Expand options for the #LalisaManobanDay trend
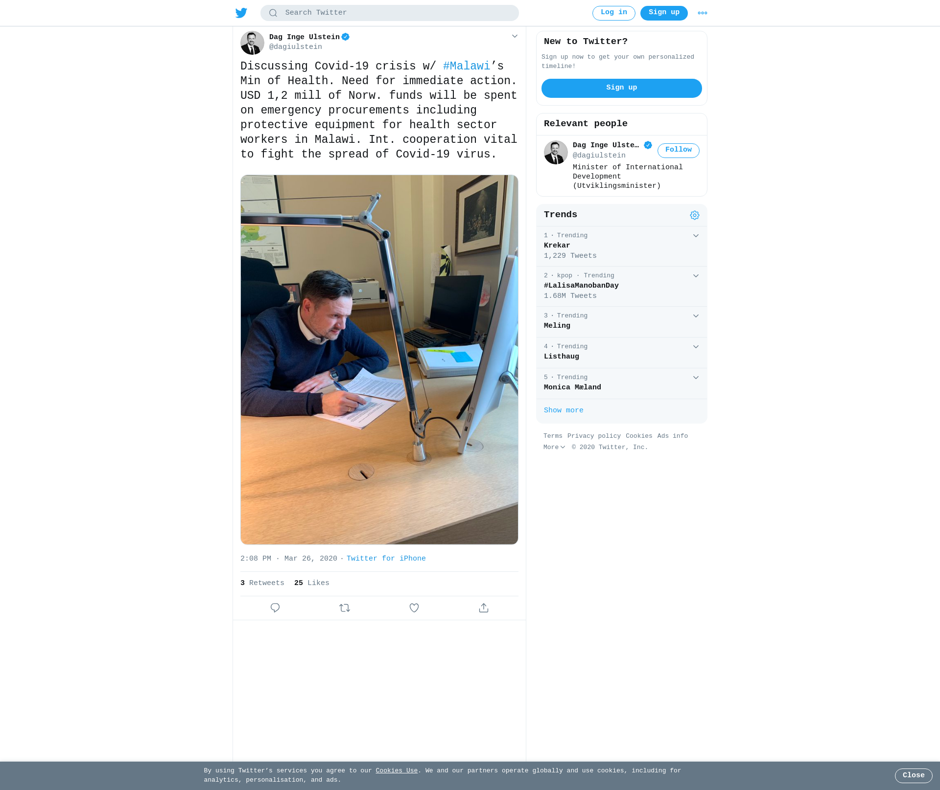940x790 pixels. [x=696, y=276]
